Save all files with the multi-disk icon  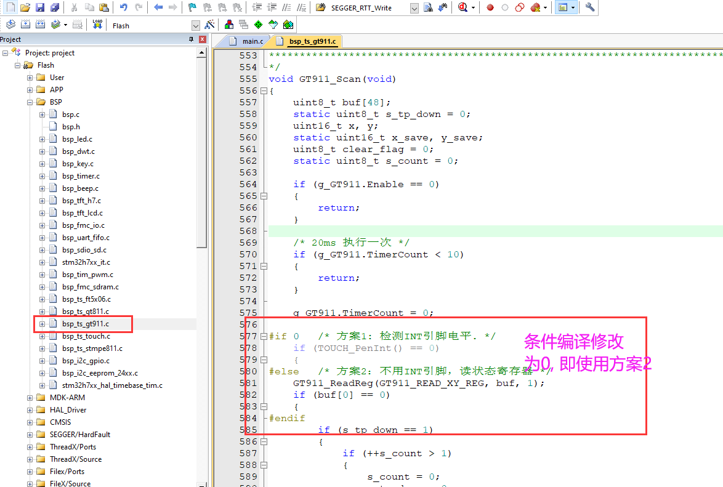click(55, 7)
